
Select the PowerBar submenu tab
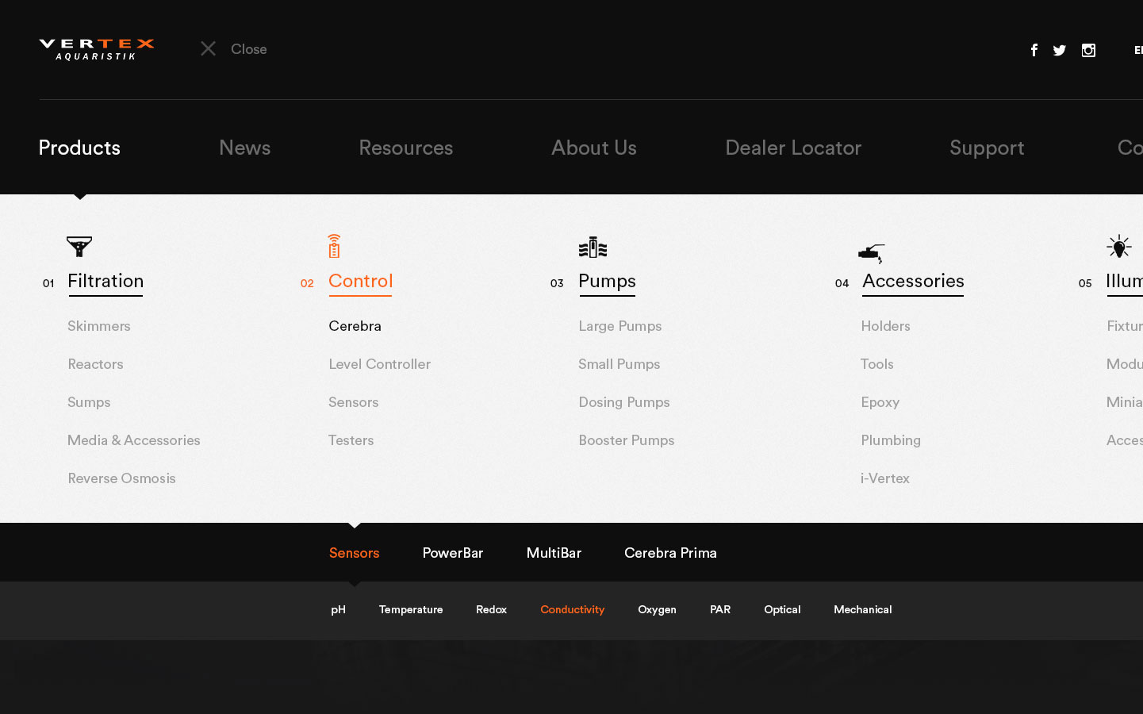(452, 553)
